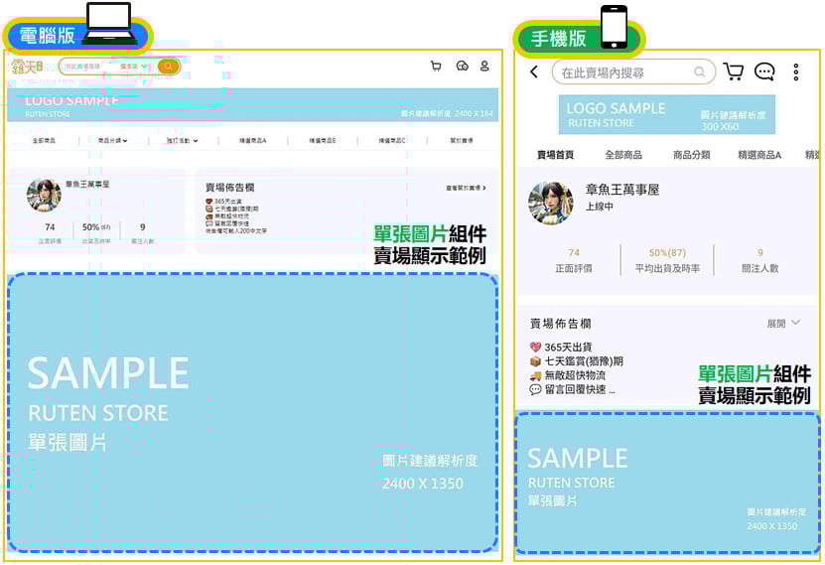
Task: Select the 賣場首頁 tab in mobile view
Action: point(555,155)
